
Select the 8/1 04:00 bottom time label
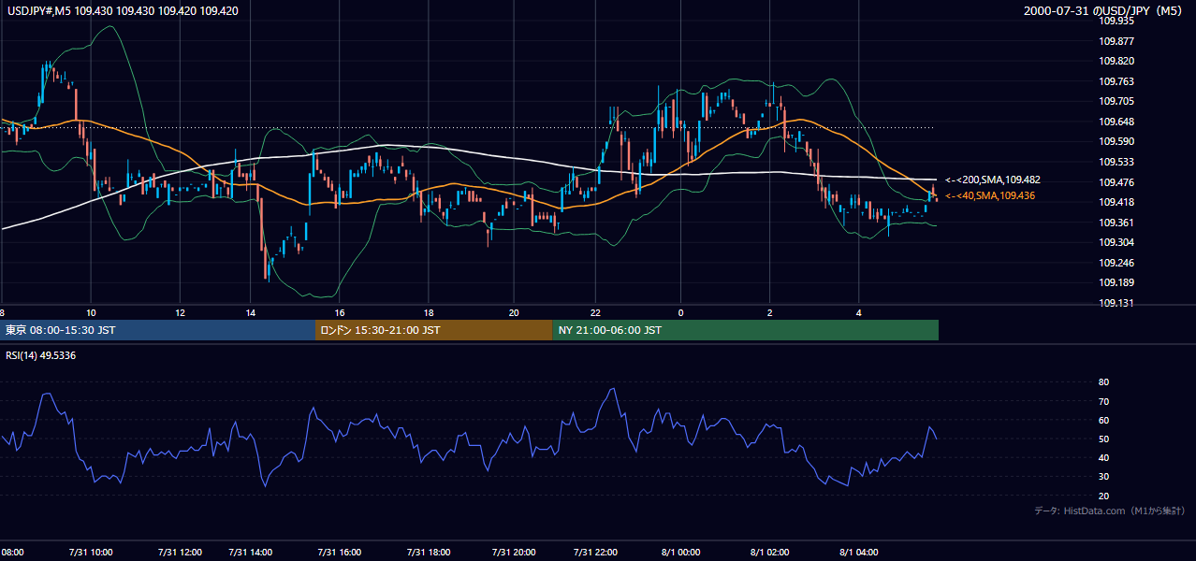click(858, 553)
